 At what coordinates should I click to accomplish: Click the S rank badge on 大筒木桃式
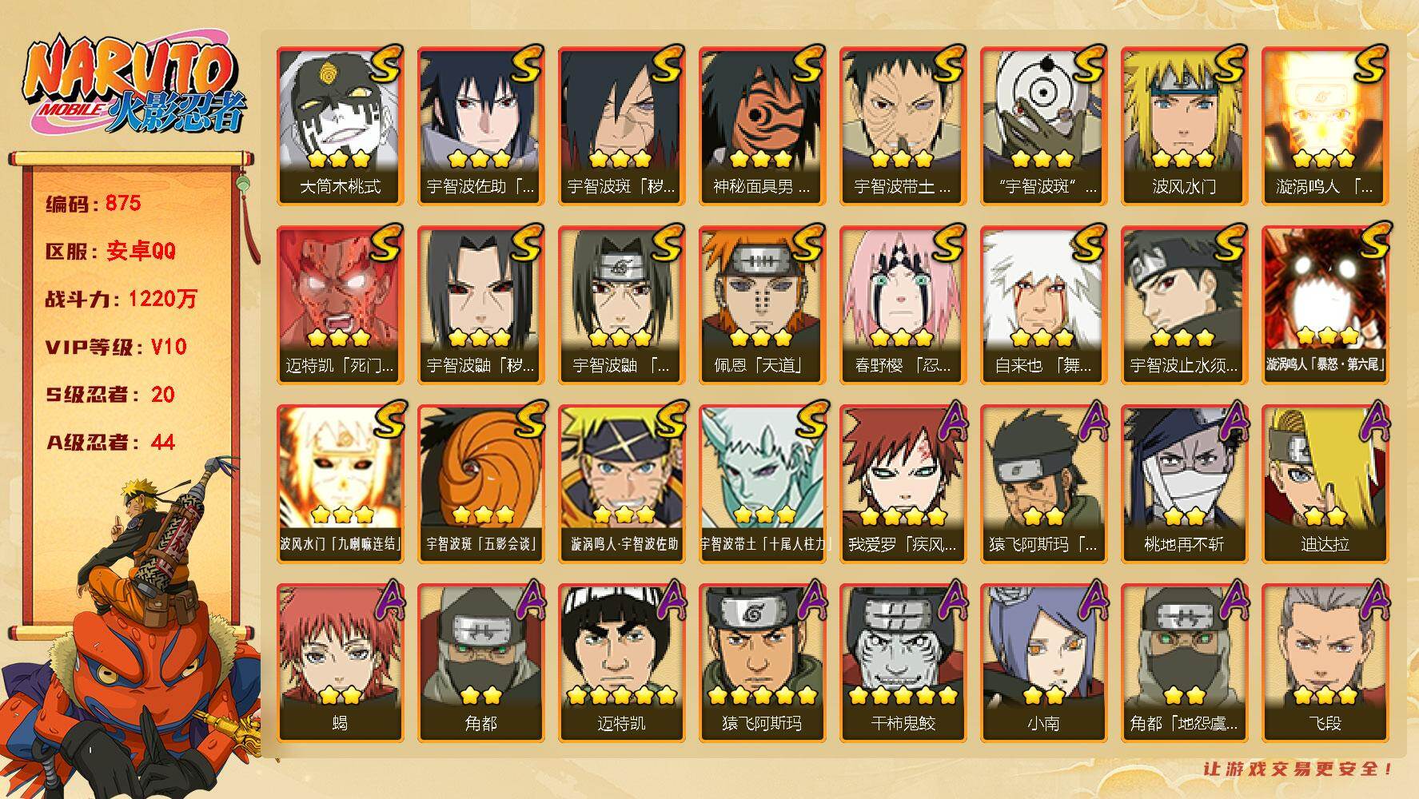pos(384,64)
